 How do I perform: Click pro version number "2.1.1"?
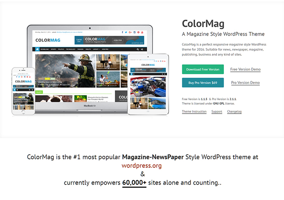[x=233, y=99]
